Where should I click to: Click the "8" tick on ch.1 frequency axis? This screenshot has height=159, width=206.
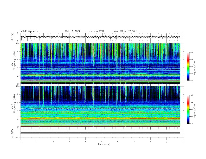(18, 51)
